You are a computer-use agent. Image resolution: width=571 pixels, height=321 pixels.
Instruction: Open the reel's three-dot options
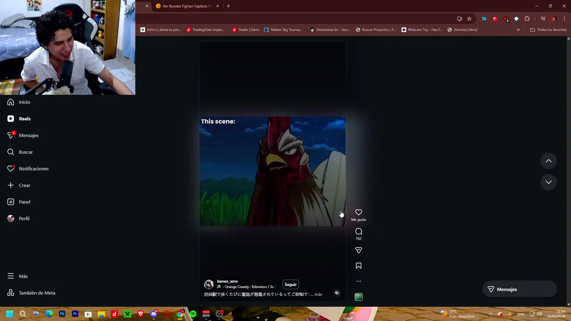pyautogui.click(x=358, y=281)
